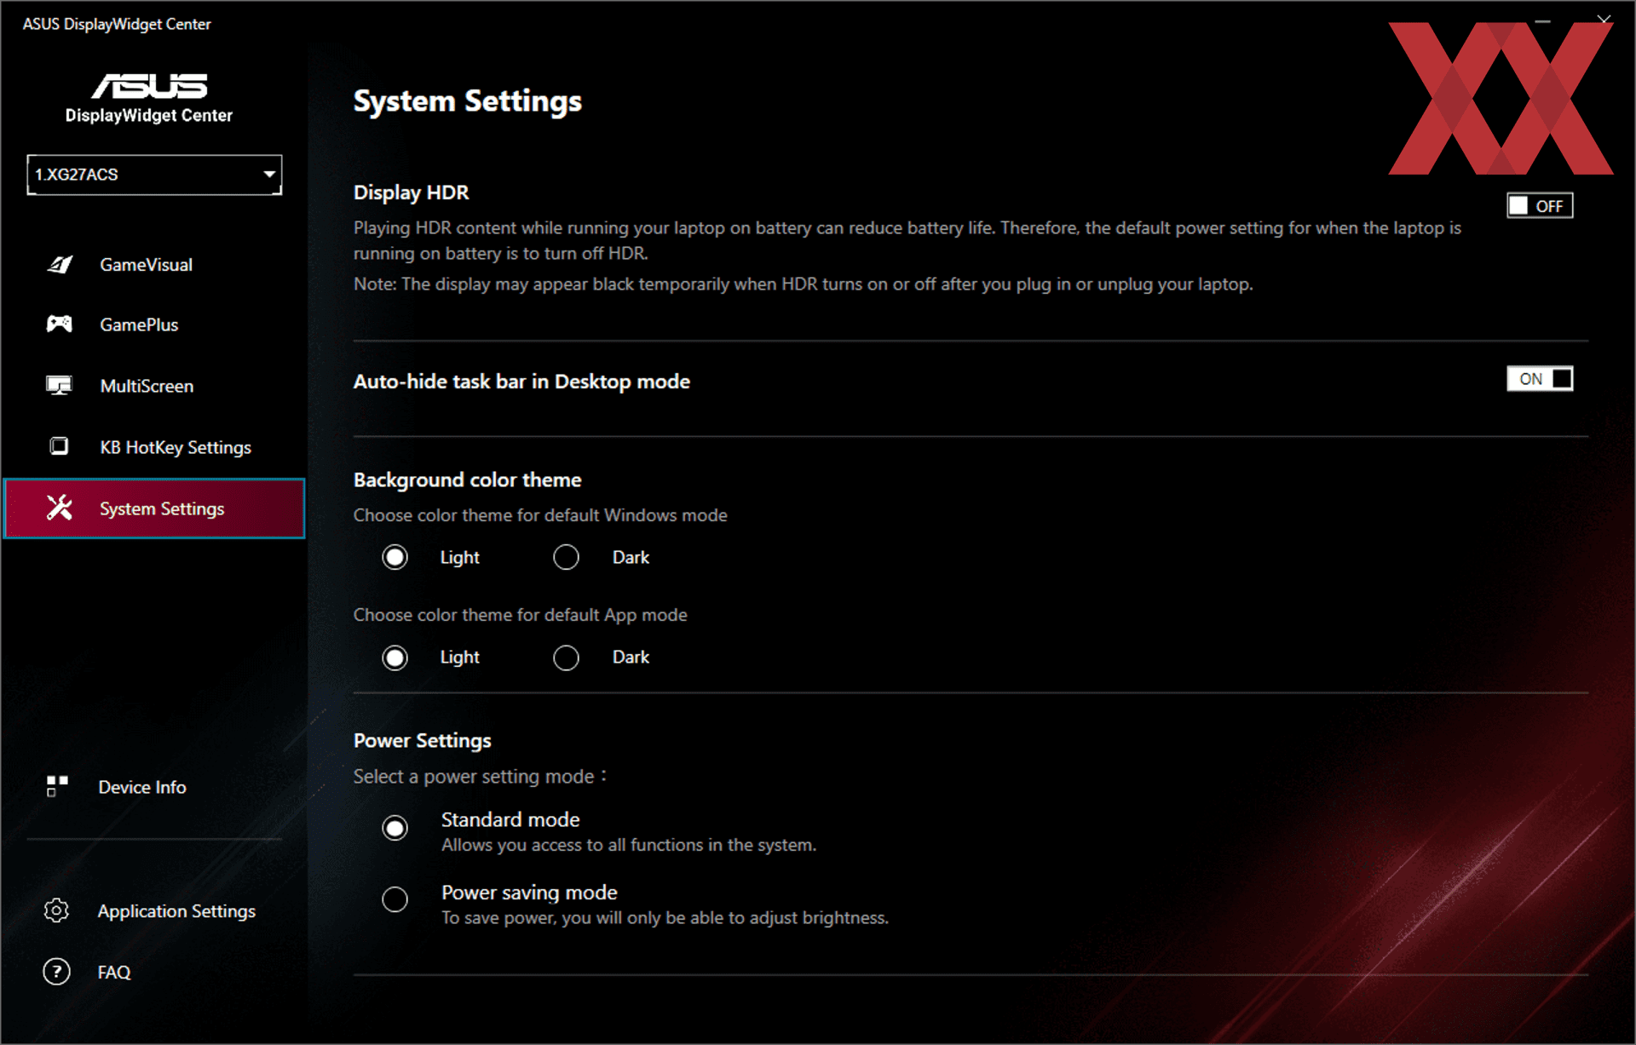Choose the Standard mode power option
Screen dimensions: 1636x1045
point(395,827)
